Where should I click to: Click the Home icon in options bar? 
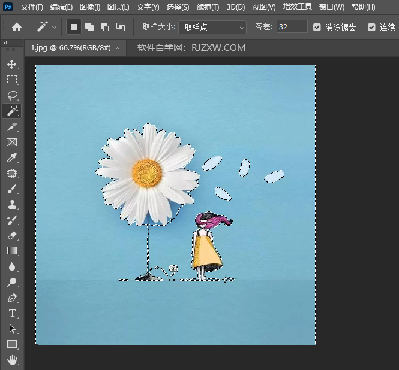click(17, 27)
